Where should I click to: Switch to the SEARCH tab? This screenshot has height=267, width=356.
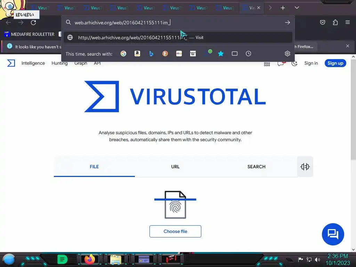(256, 167)
